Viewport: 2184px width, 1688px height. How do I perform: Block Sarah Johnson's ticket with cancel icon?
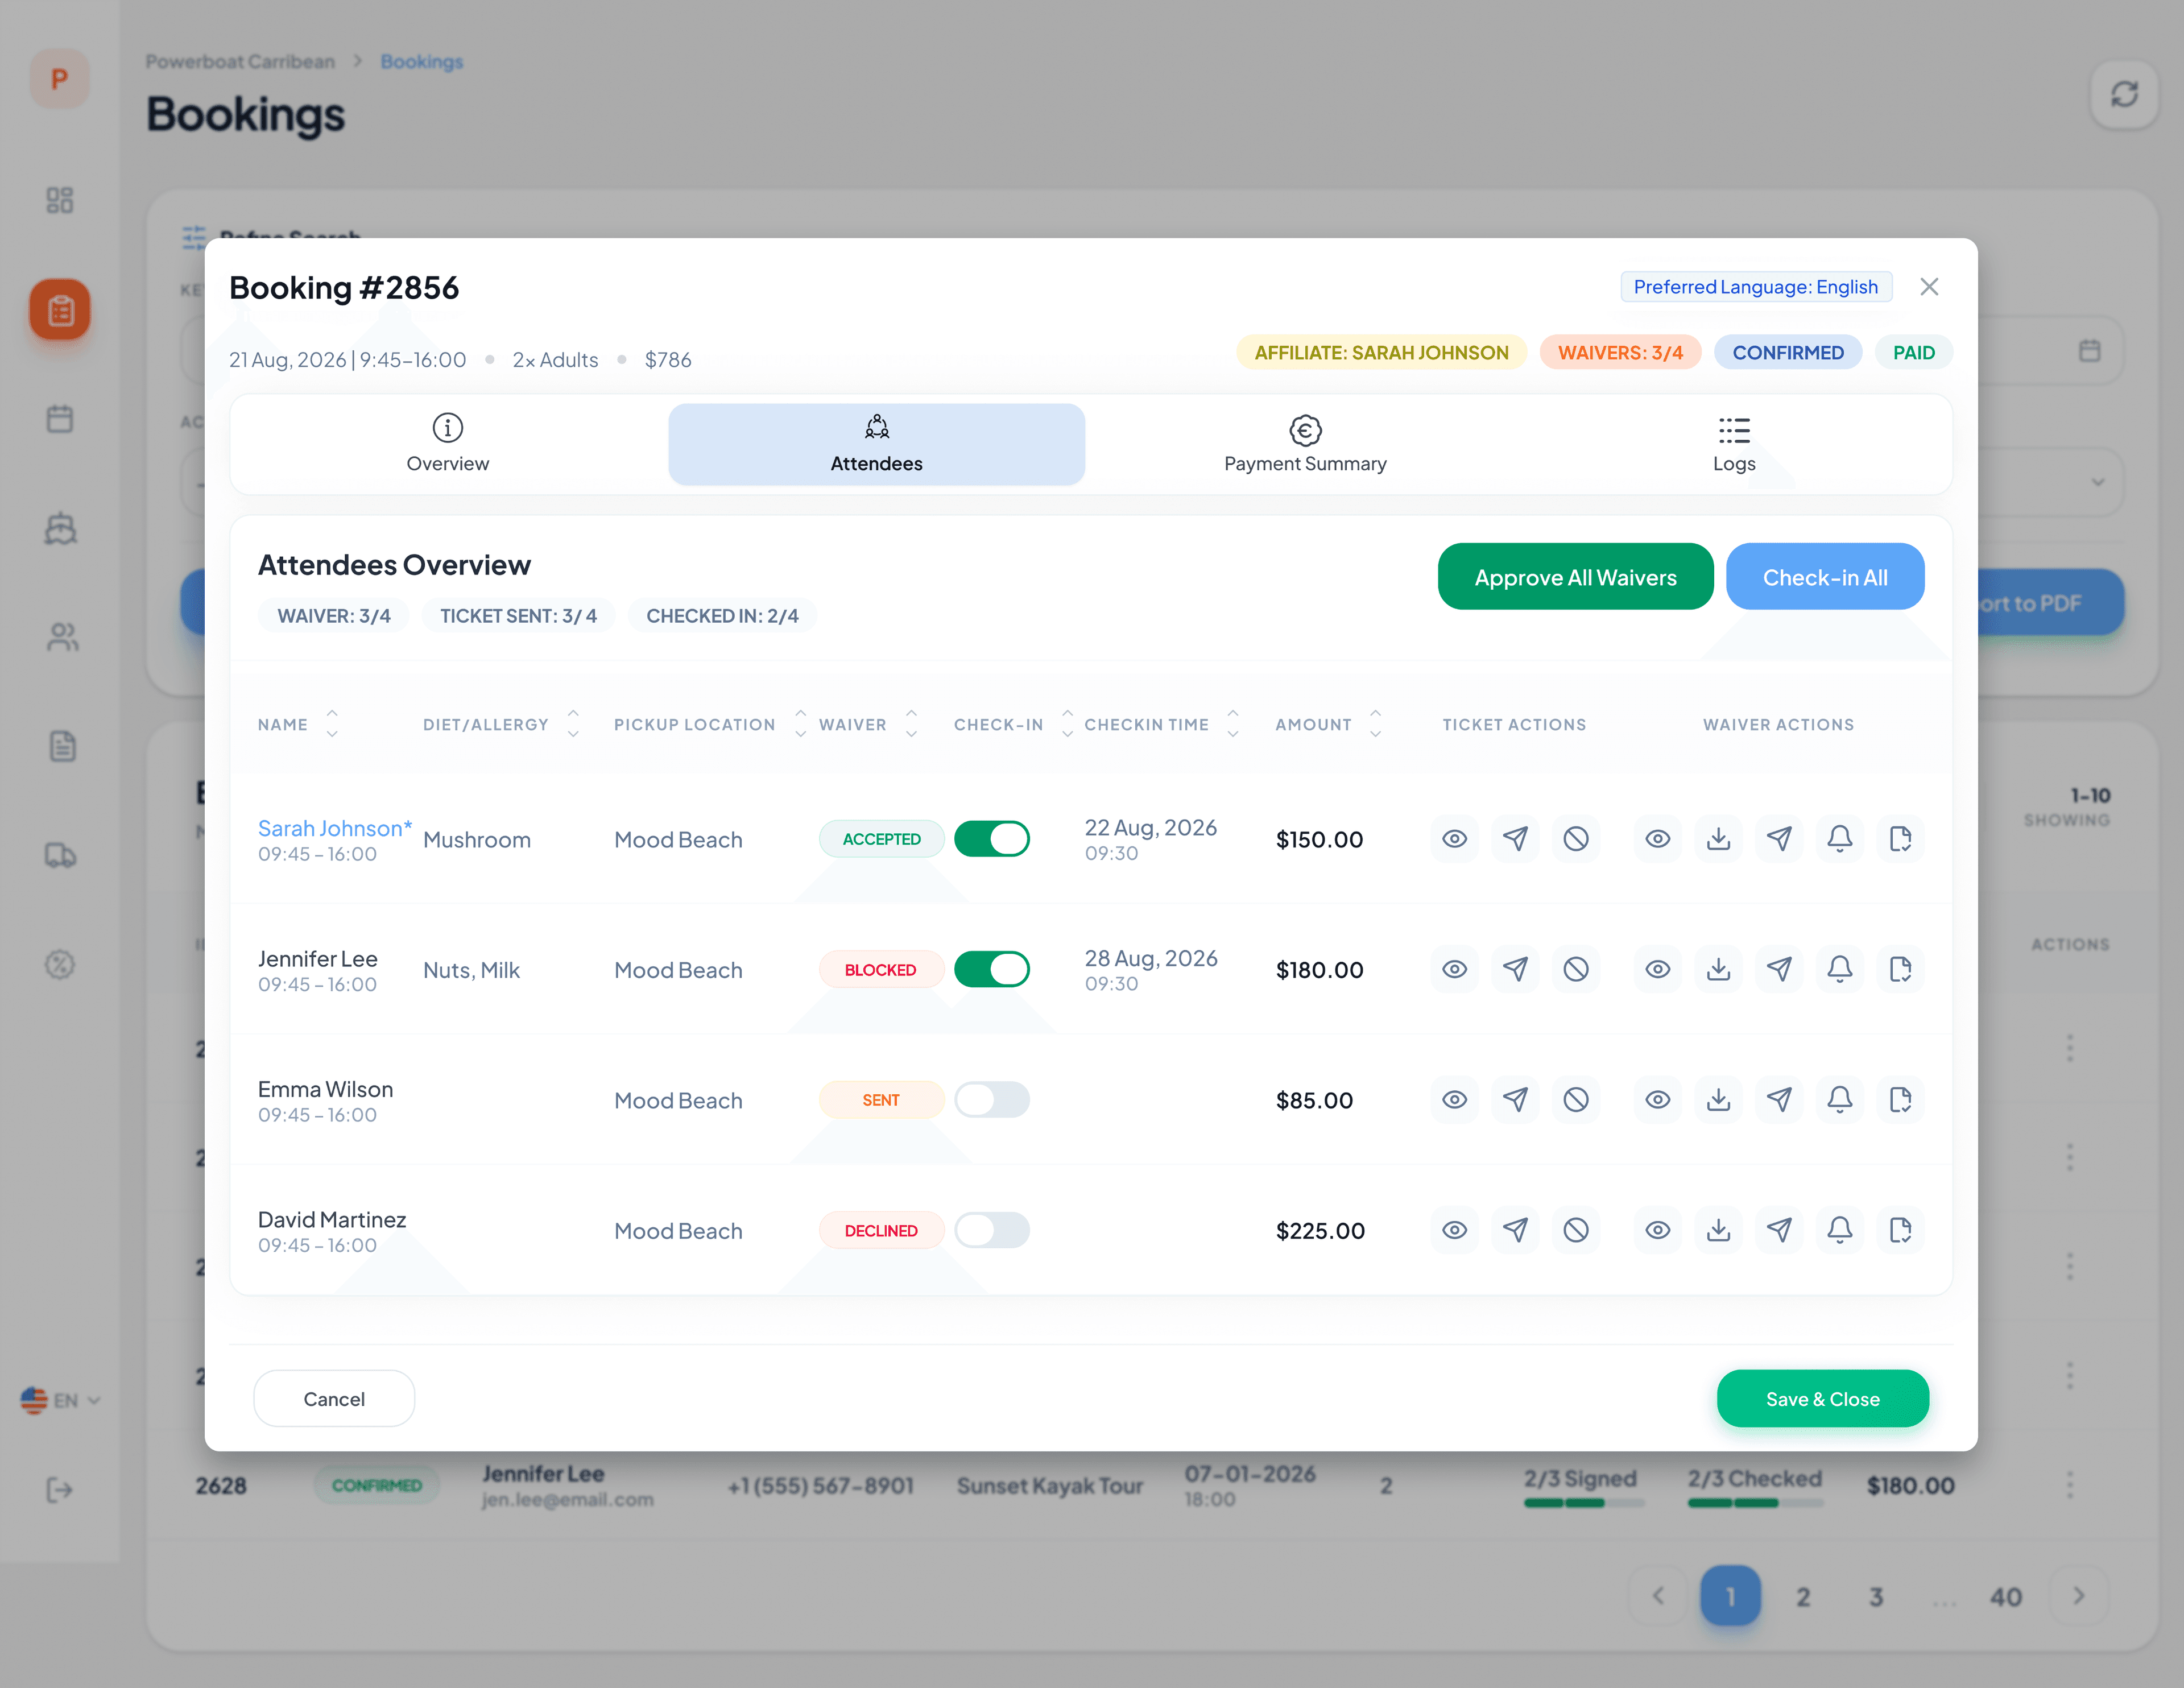[x=1576, y=838]
